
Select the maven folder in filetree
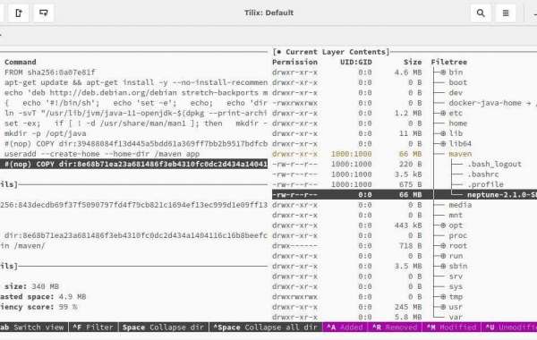coord(460,154)
